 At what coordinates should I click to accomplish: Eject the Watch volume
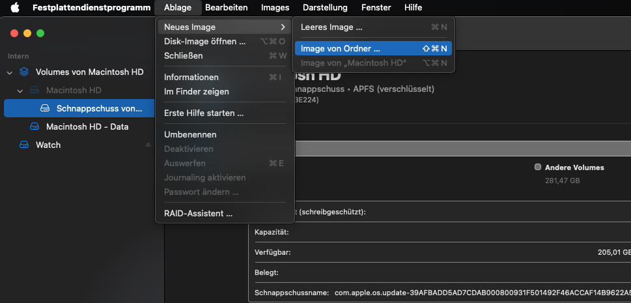coord(148,145)
